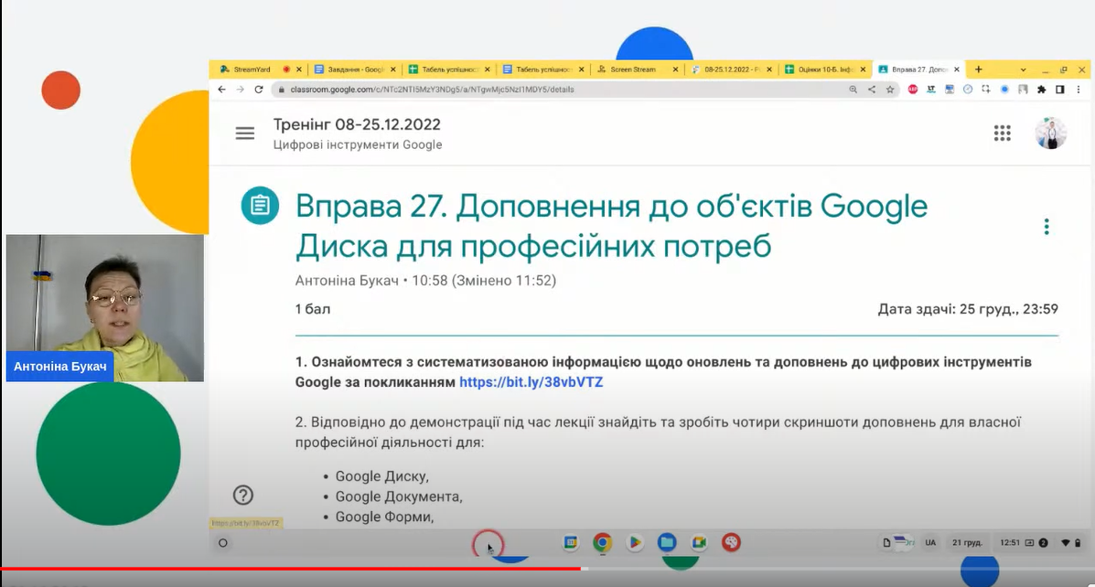Image resolution: width=1095 pixels, height=587 pixels.
Task: Close the Screen Stream tab
Action: 675,69
